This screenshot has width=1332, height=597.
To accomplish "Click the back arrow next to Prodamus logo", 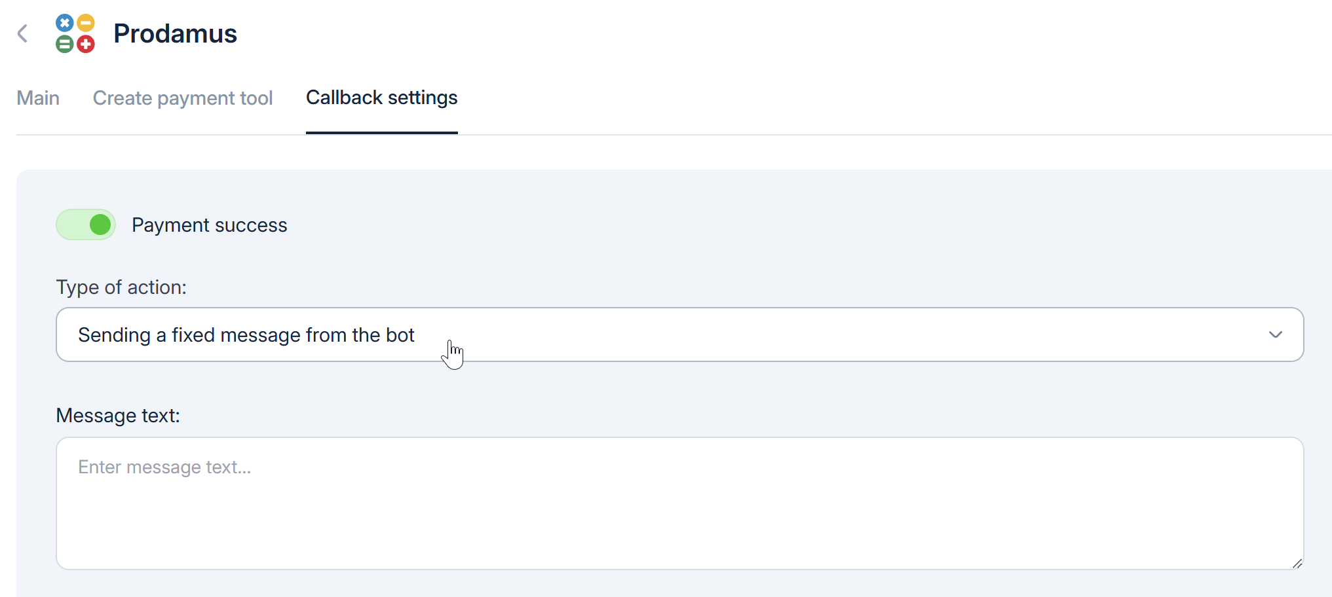I will pyautogui.click(x=23, y=33).
